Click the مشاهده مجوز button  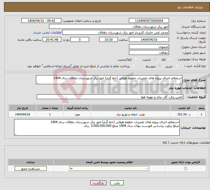(31, 168)
